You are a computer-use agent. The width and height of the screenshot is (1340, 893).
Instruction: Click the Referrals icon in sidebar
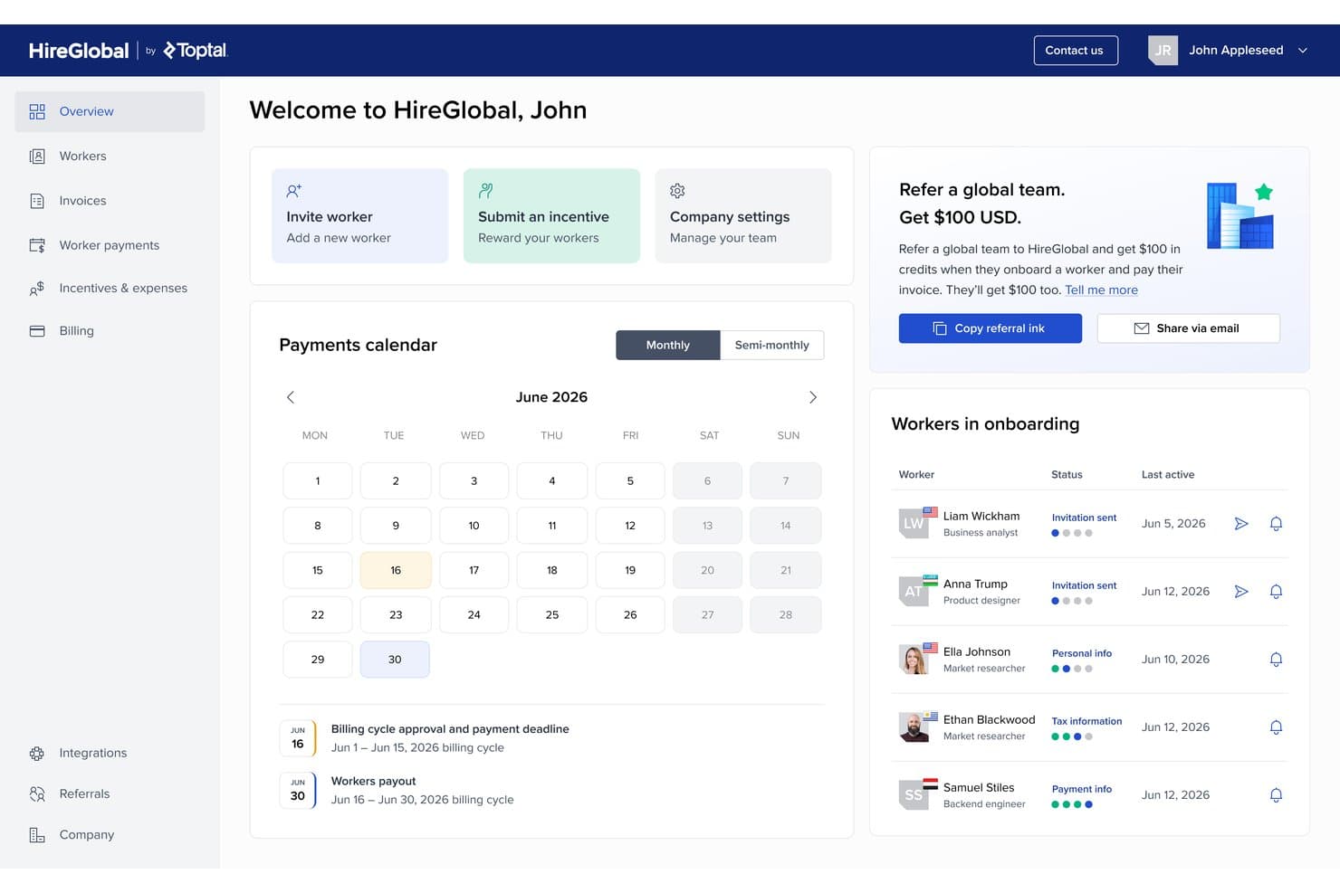(37, 793)
